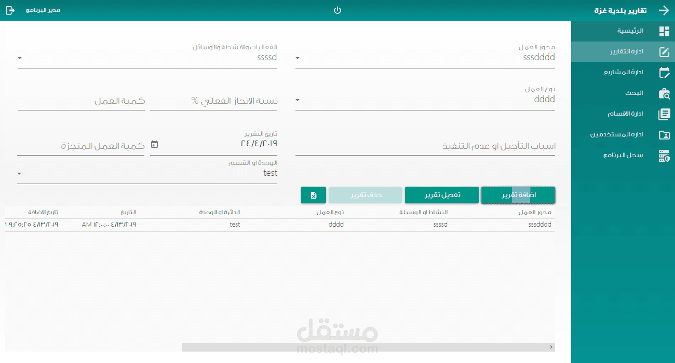Expand the محور العمل dropdown
Viewport: 675px width, 363px height.
tap(298, 58)
